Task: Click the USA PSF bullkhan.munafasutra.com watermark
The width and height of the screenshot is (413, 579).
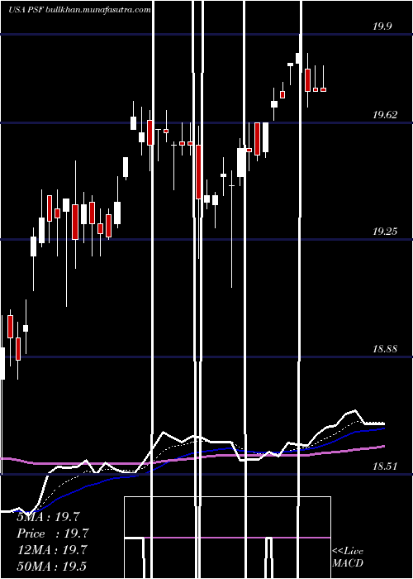Action: point(79,10)
